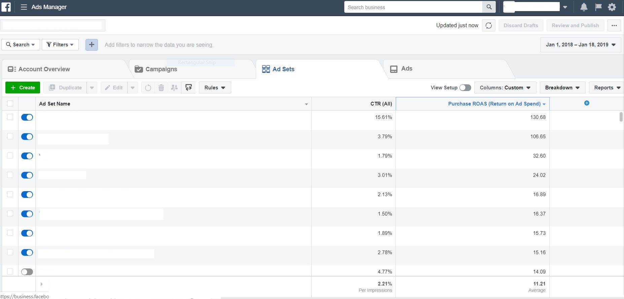Switch to the Campaigns tab
This screenshot has width=624, height=299.
tap(161, 69)
